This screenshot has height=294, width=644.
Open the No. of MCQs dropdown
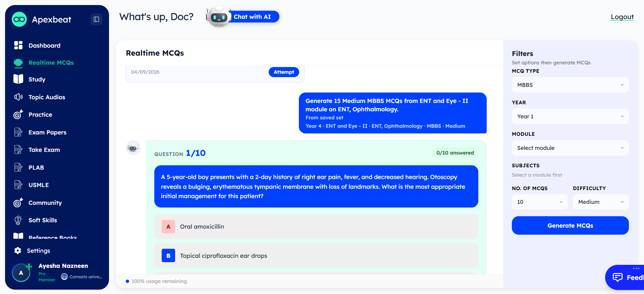(540, 202)
